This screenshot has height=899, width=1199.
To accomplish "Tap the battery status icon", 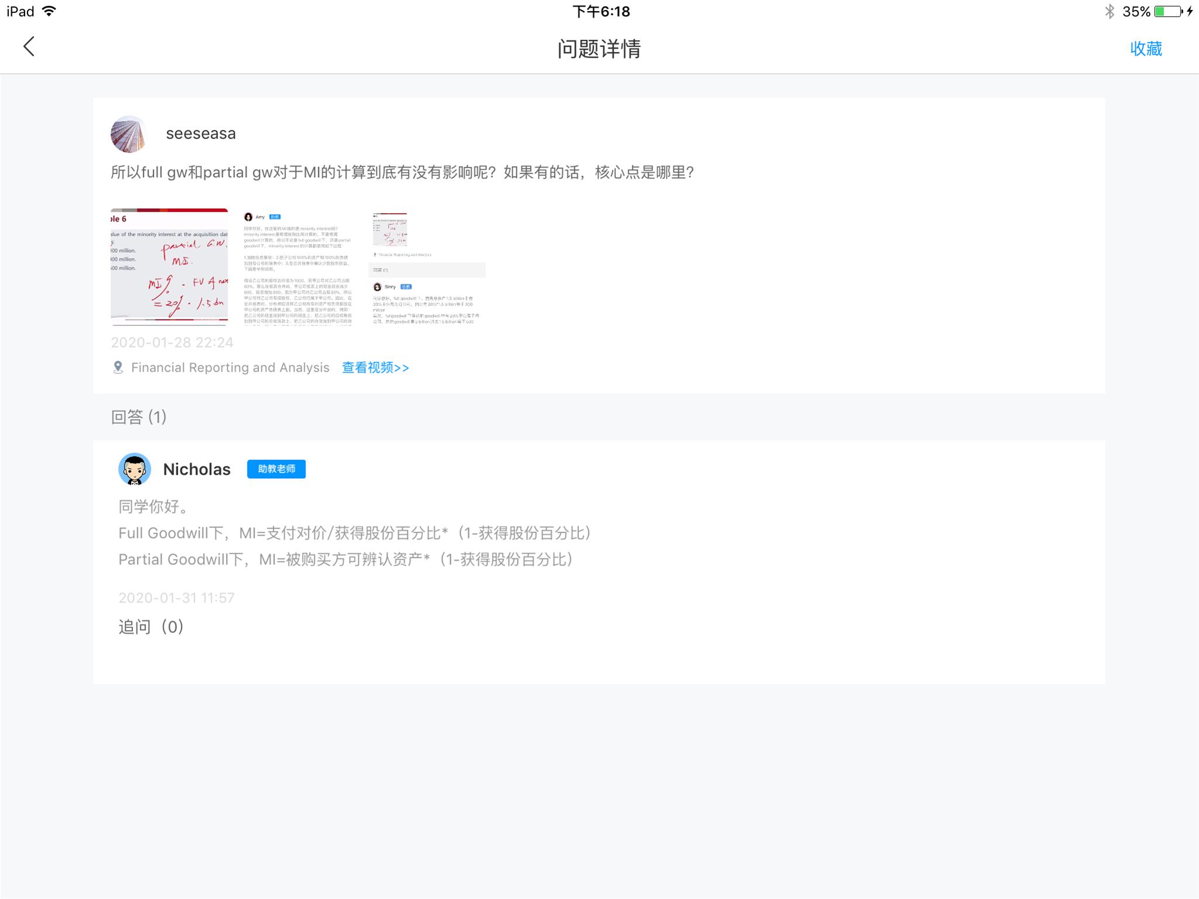I will (x=1168, y=11).
